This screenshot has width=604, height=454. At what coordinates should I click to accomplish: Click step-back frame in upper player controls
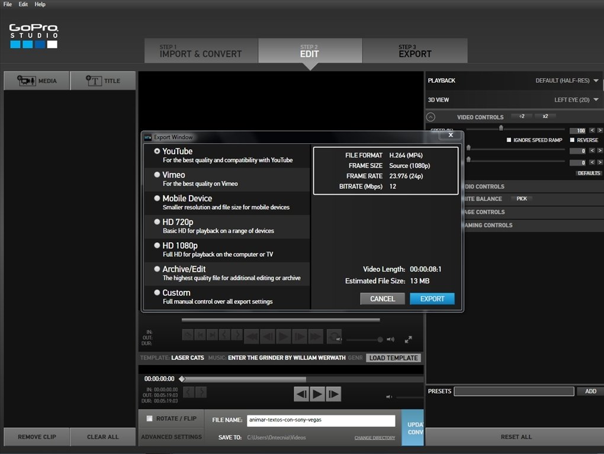(x=268, y=337)
